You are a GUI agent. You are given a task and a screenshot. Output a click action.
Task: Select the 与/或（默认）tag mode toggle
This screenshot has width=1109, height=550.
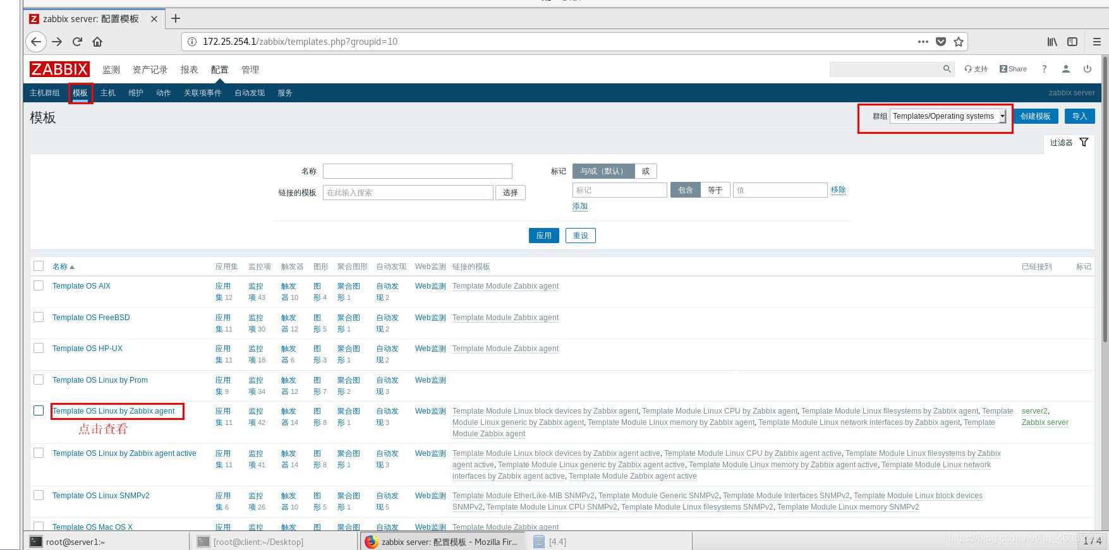point(603,171)
